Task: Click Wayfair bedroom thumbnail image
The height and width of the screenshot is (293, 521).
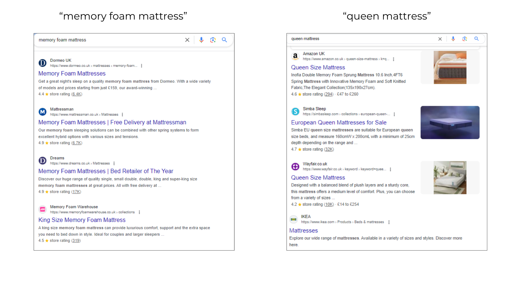Action: [x=450, y=178]
